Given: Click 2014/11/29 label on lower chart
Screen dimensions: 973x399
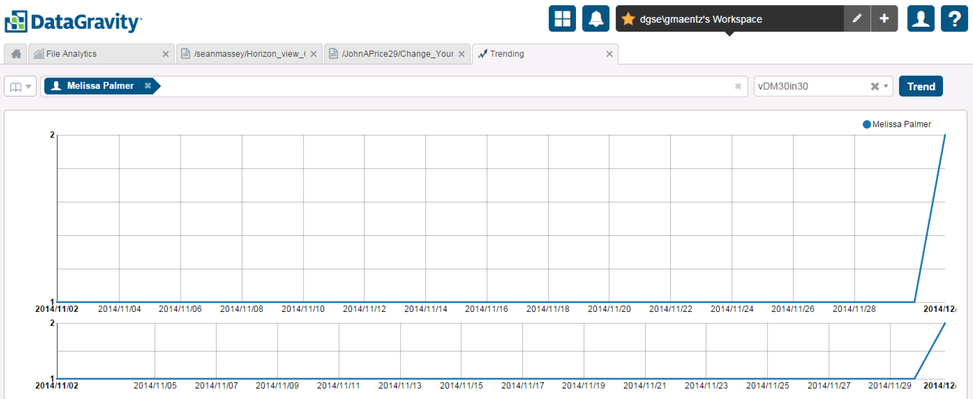Looking at the screenshot, I should (x=890, y=385).
